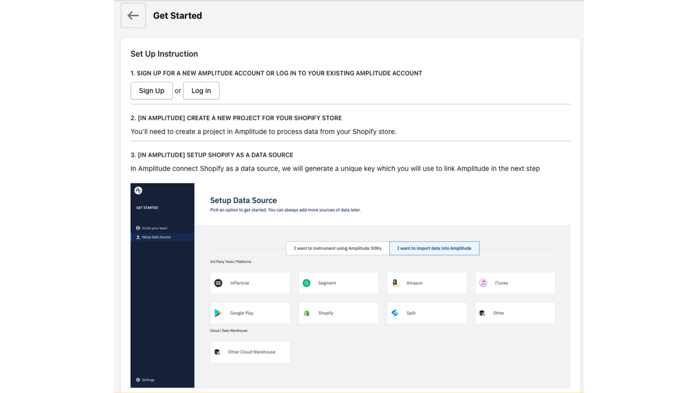Switch to I want to instrument using Amplitude SDKs tab

[x=338, y=248]
